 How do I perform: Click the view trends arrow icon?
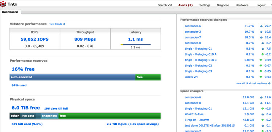pos(64,24)
